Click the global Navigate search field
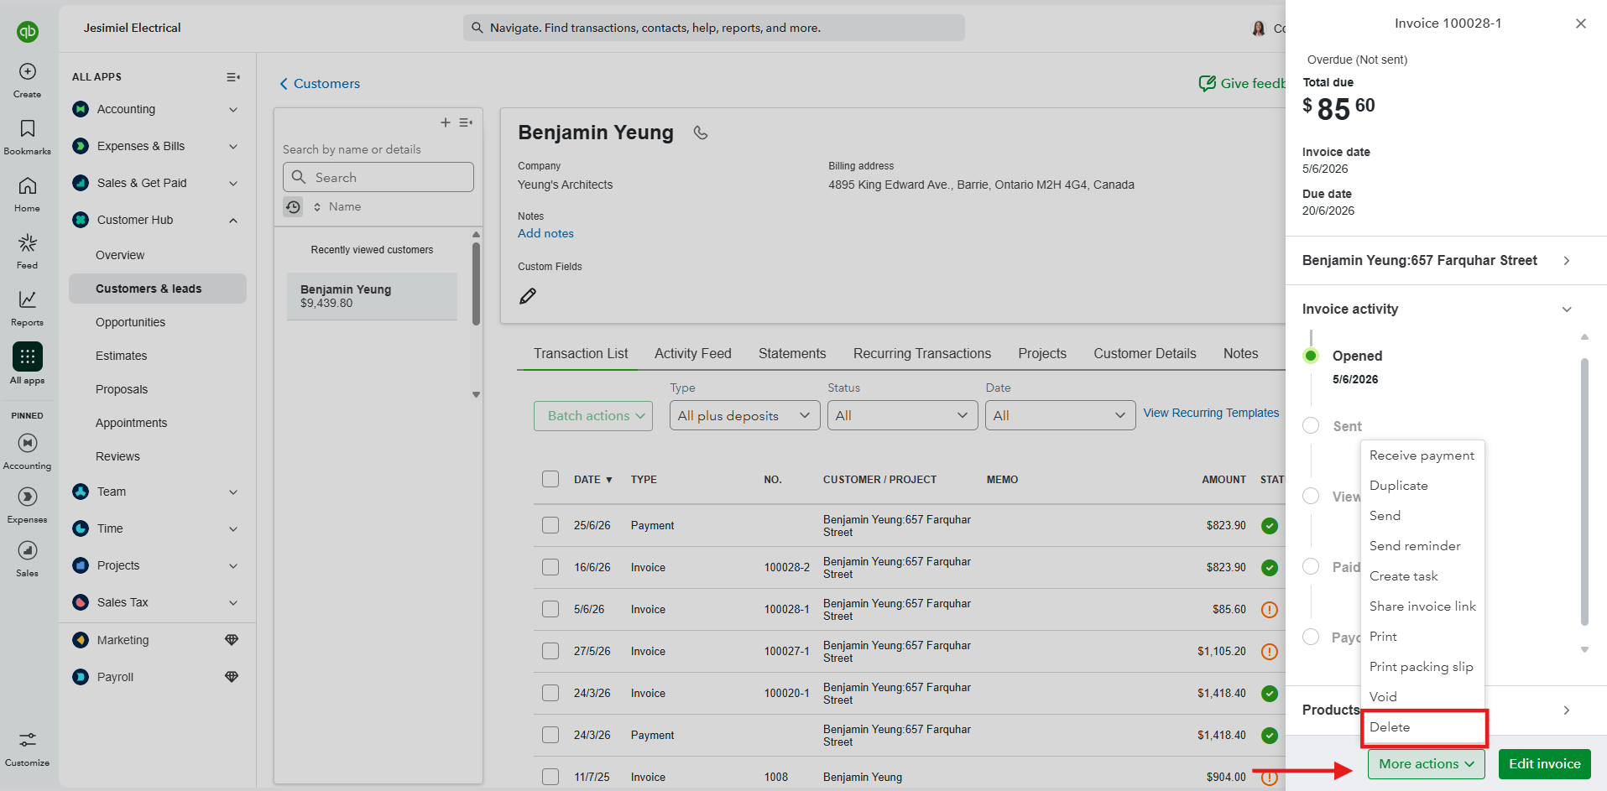This screenshot has height=791, width=1607. 714,28
